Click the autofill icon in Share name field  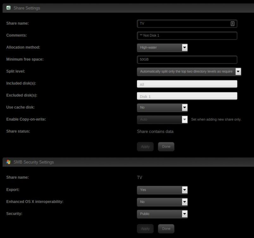[x=232, y=23]
